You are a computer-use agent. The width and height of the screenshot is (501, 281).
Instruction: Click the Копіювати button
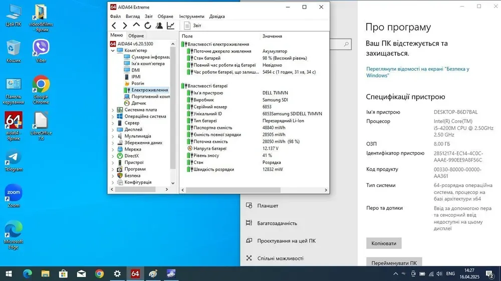(x=384, y=243)
